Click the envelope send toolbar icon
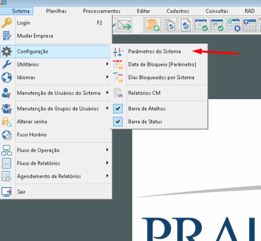Screen dimensions: 261x241 (x=125, y=25)
